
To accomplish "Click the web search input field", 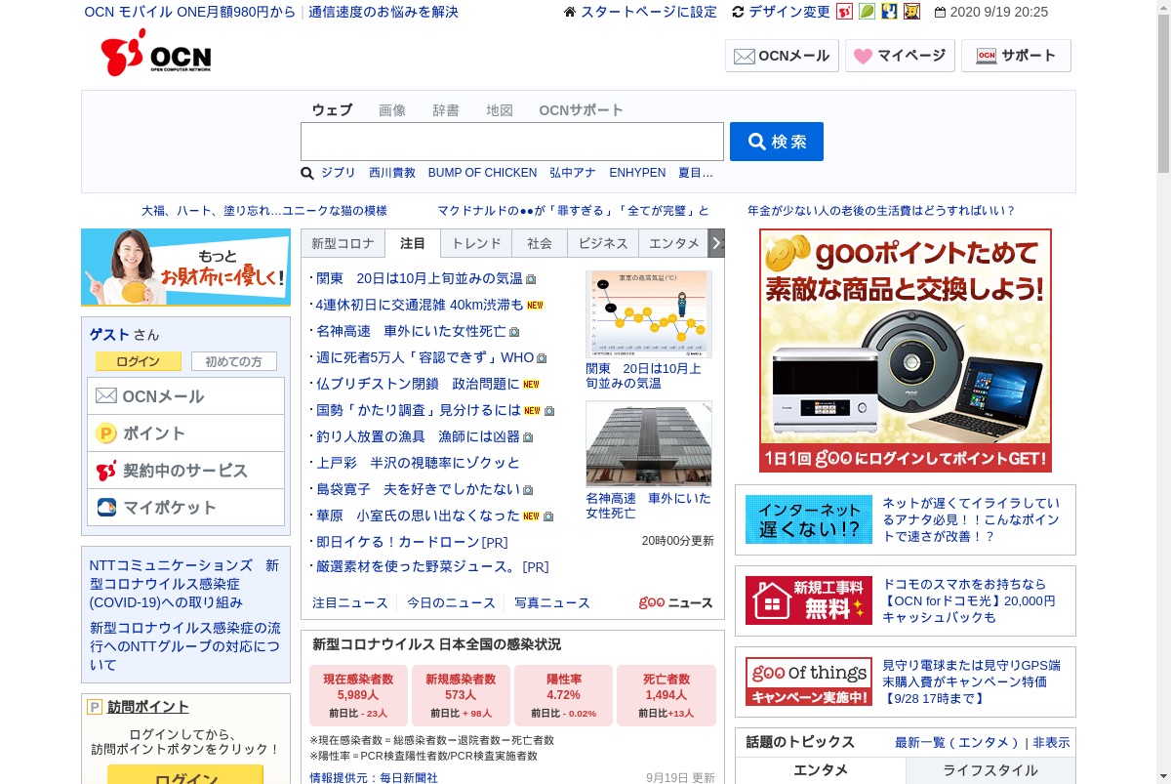I will click(x=512, y=142).
